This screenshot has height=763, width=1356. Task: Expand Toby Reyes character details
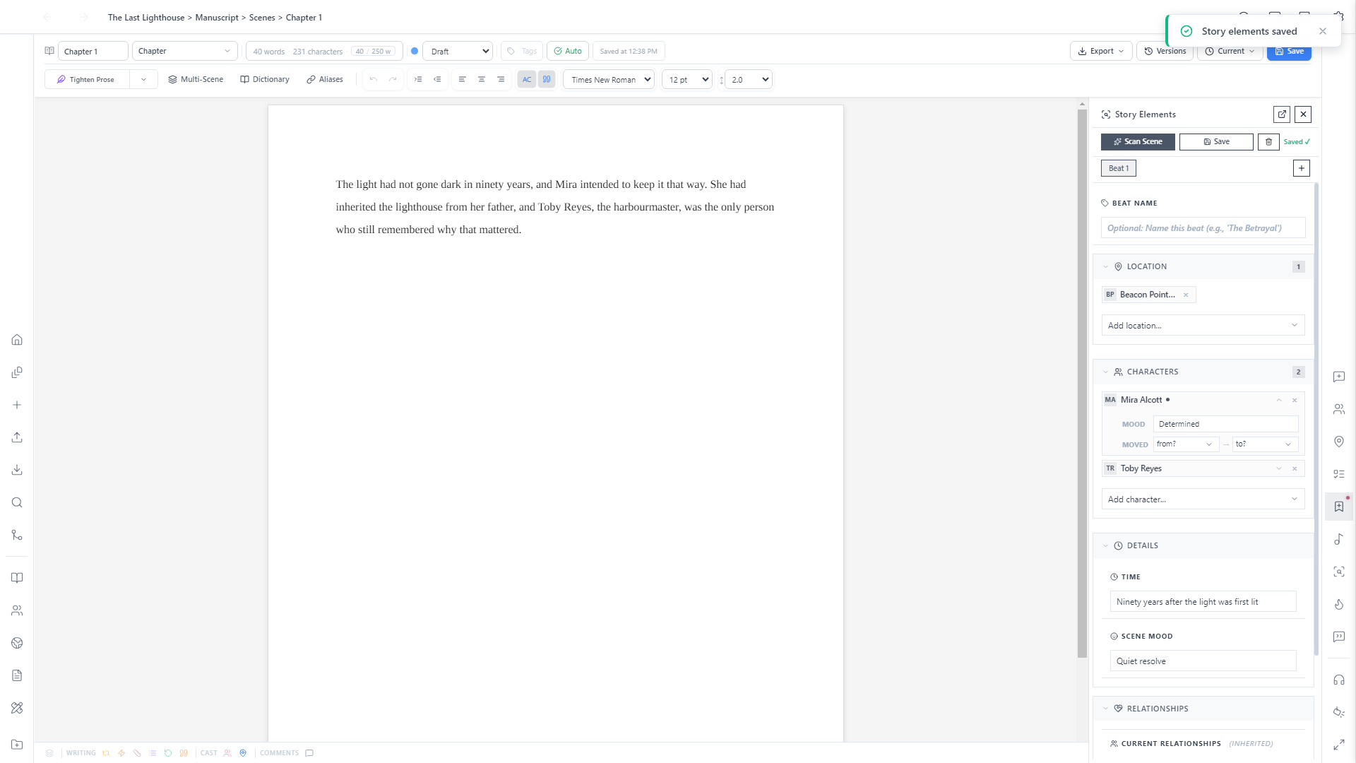pos(1279,468)
